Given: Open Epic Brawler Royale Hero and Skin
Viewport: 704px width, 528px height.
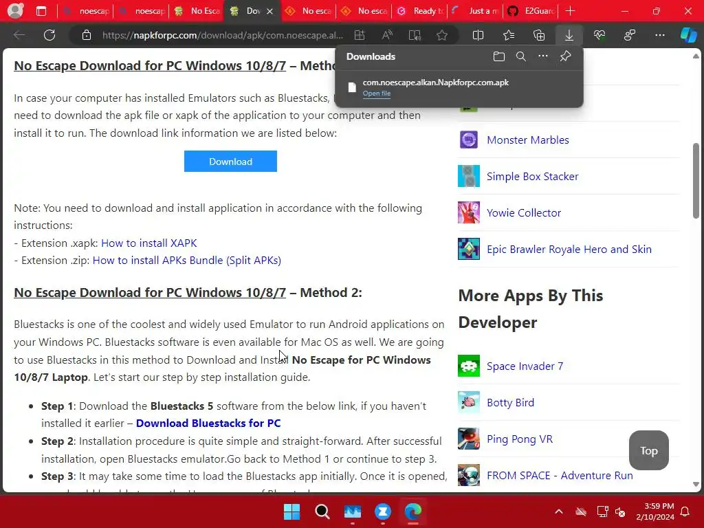Looking at the screenshot, I should (569, 249).
